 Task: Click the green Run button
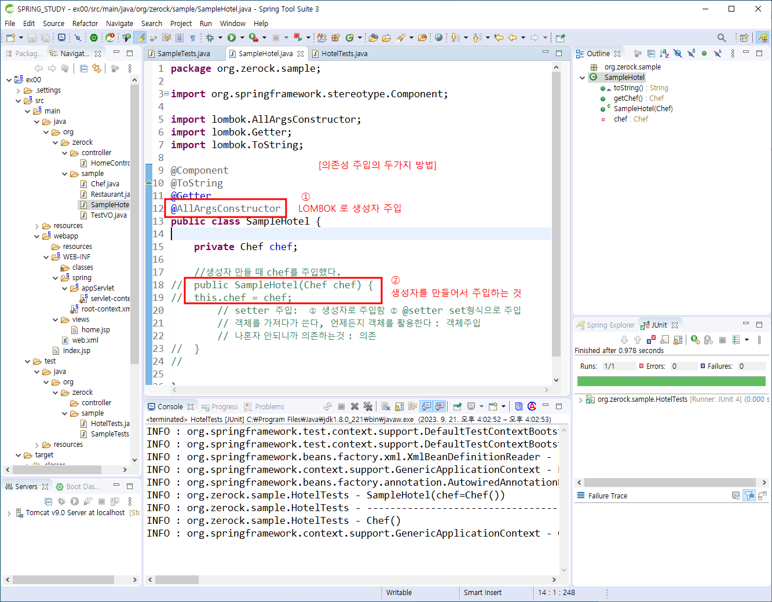click(232, 38)
